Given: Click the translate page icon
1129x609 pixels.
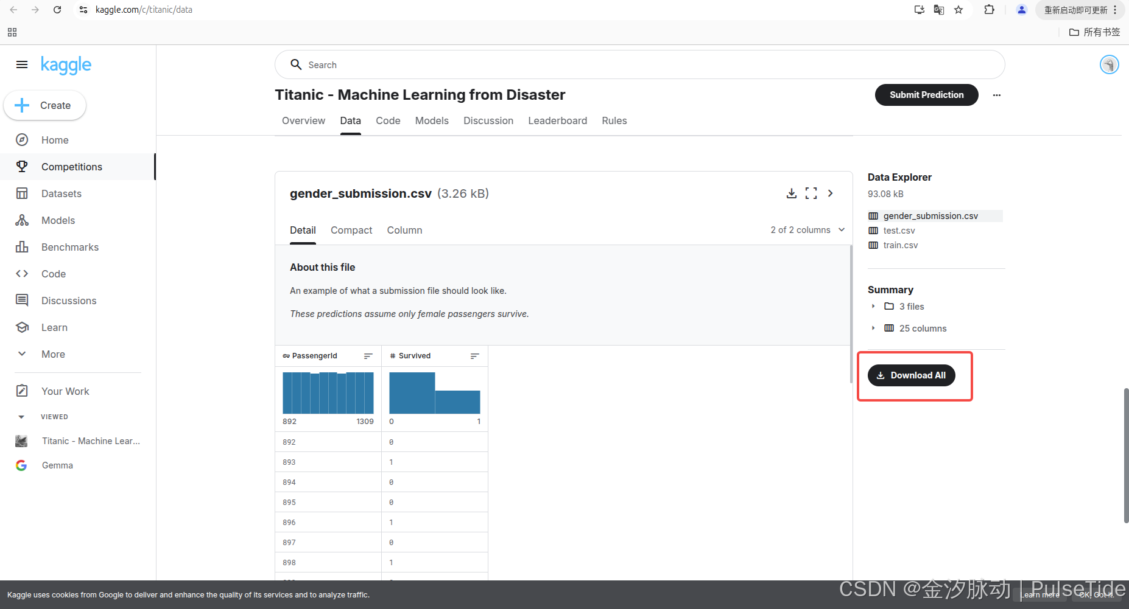Looking at the screenshot, I should pyautogui.click(x=939, y=10).
